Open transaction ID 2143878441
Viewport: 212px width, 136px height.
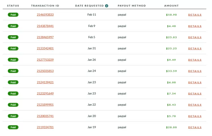45,26
